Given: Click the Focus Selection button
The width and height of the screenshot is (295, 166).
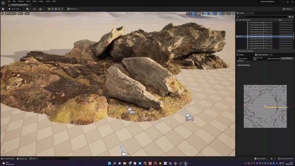Looking at the screenshot, I should click(x=287, y=59).
